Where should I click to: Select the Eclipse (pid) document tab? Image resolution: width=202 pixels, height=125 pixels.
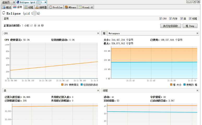[x=31, y=2]
